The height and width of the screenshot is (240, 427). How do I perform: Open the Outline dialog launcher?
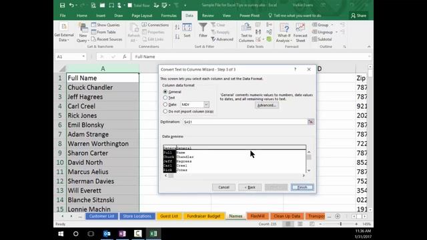[344, 47]
